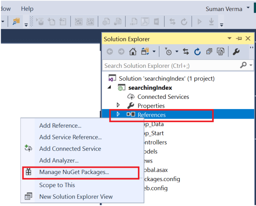Click the grayed-out undo swap arrows toolbar icon
The width and height of the screenshot is (256, 206).
(x=172, y=22)
